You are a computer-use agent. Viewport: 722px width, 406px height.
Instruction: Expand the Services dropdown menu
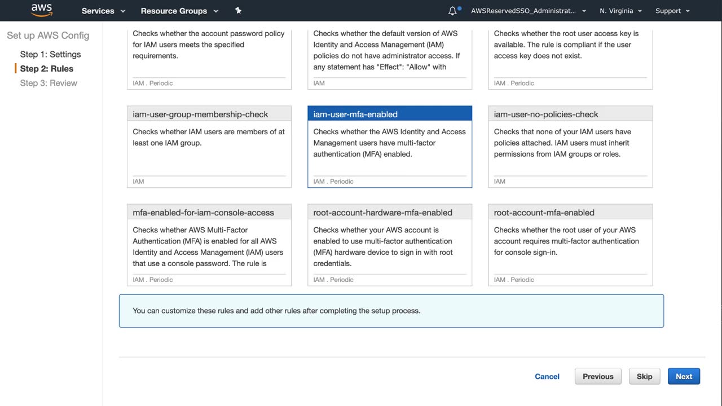pos(103,11)
